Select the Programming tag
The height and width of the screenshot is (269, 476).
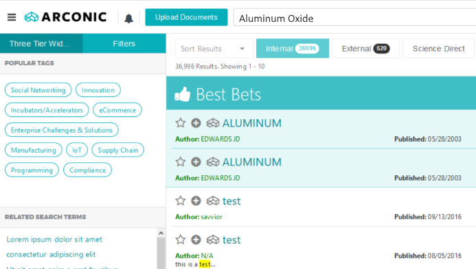point(32,170)
